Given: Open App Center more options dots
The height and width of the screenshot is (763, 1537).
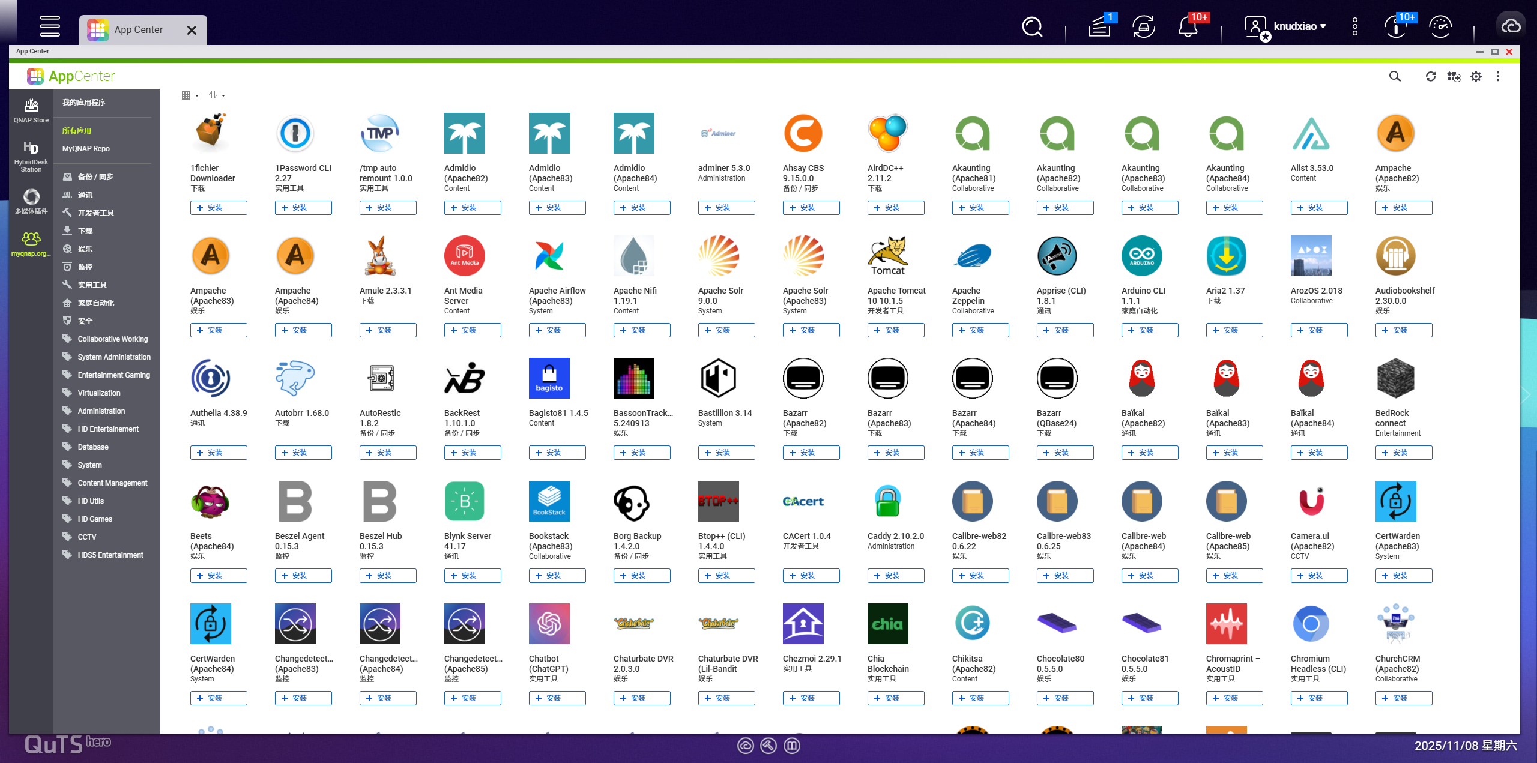Looking at the screenshot, I should [1498, 76].
